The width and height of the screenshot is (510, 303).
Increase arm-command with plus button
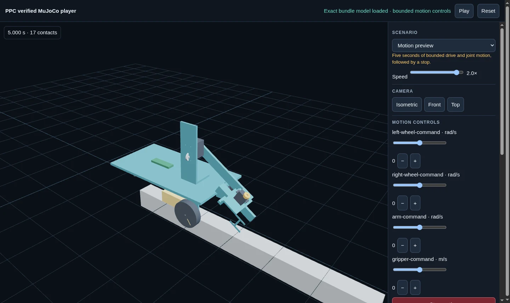tap(415, 245)
